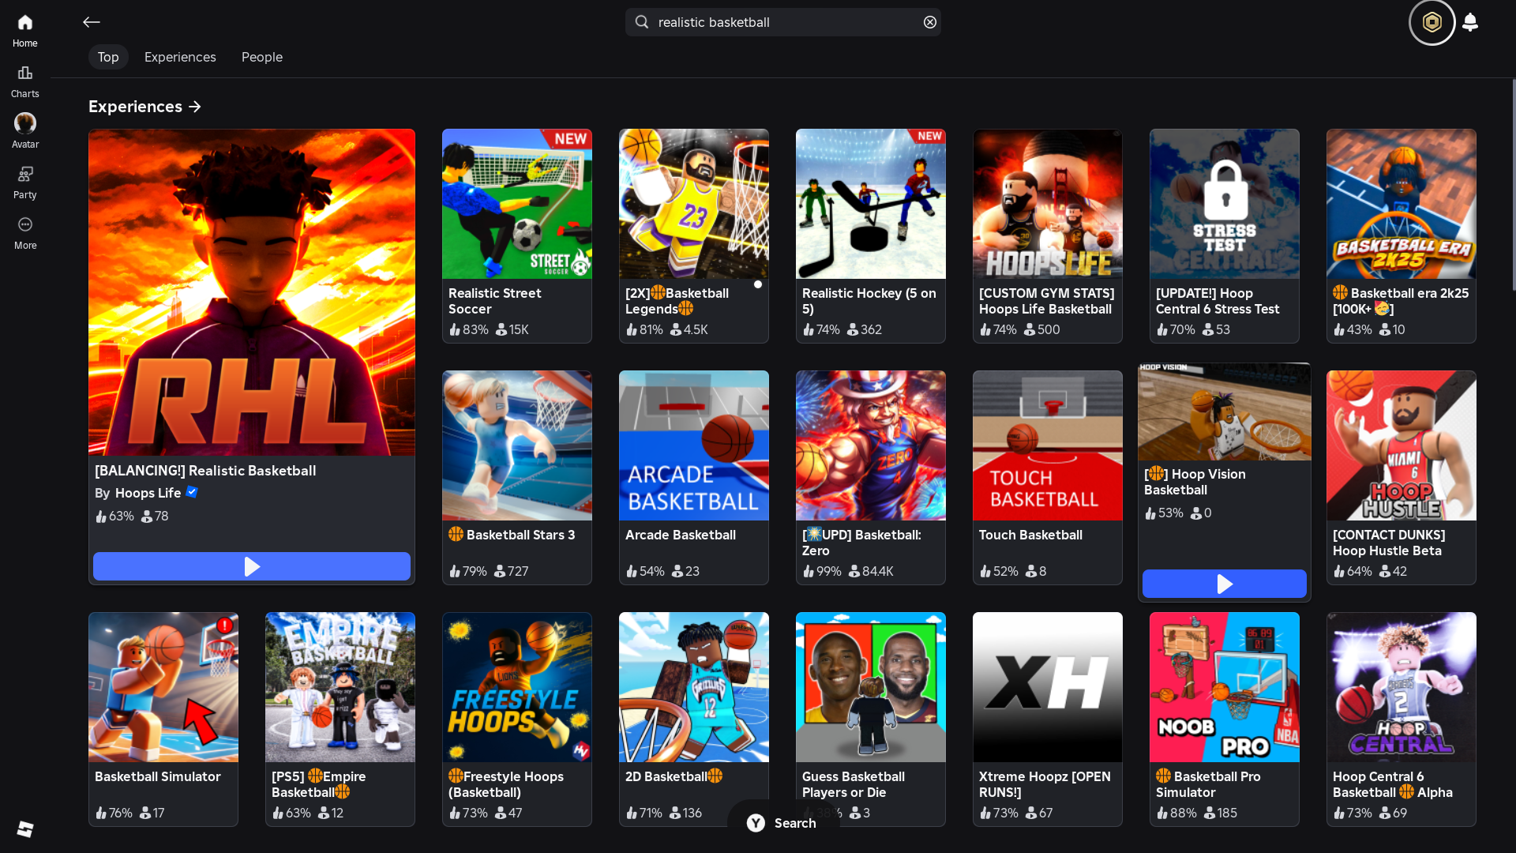Image resolution: width=1516 pixels, height=853 pixels.
Task: Open the Basketball Stars 3 thumbnail
Action: tap(517, 445)
